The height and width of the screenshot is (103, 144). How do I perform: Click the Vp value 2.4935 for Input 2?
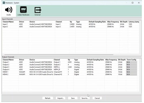click(x=72, y=27)
